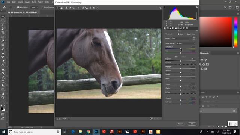Image resolution: width=240 pixels, height=135 pixels.
Task: Open Google Chrome from the taskbar
Action: 88,132
